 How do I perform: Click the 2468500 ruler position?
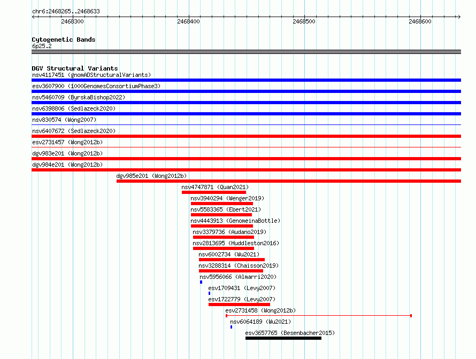(x=304, y=21)
